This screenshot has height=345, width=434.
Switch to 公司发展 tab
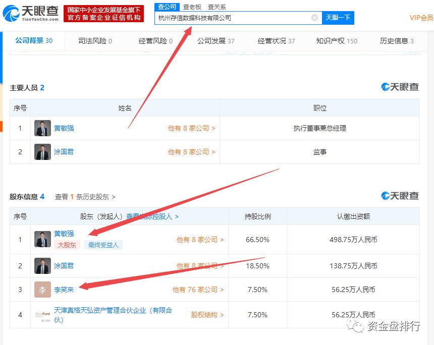point(216,41)
